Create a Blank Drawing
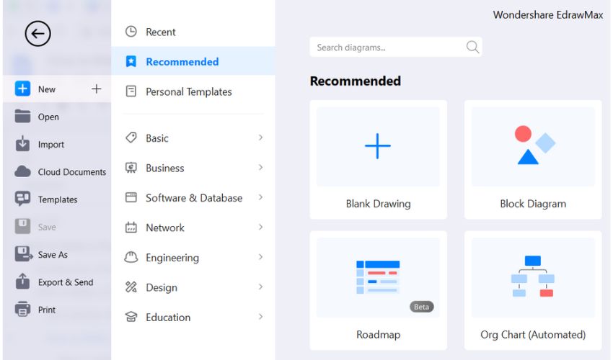Screen dimensions: 613x360 [x=378, y=159]
